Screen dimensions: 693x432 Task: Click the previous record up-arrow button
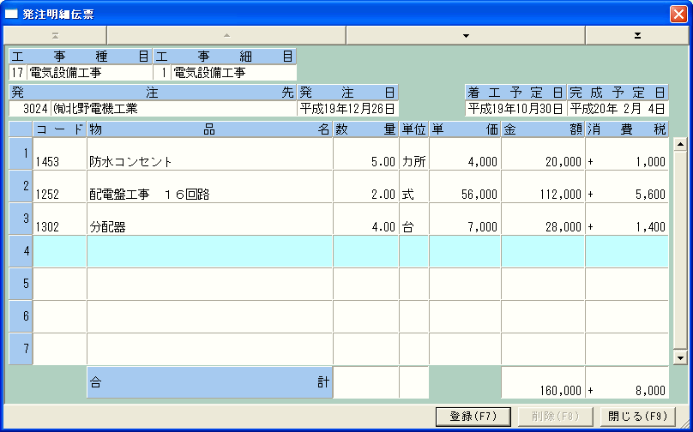226,35
